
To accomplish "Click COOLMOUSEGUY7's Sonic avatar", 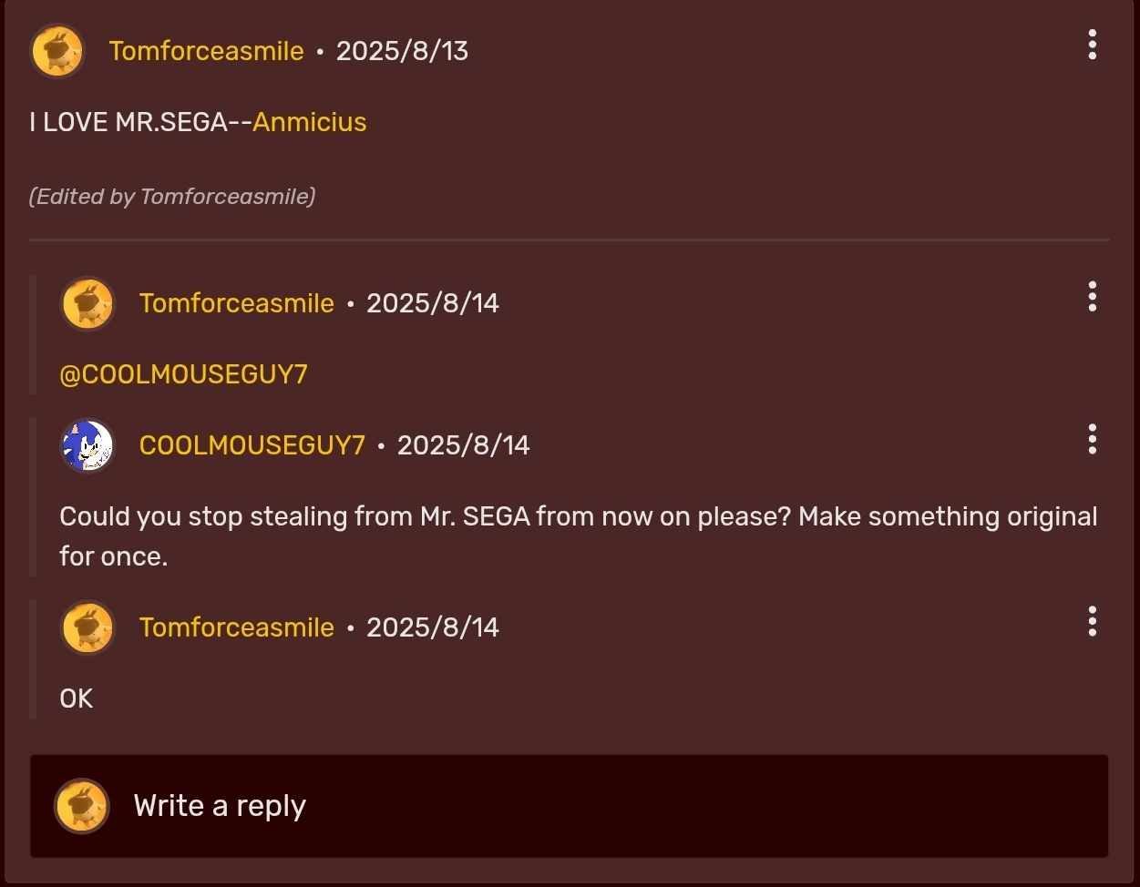I will (x=87, y=445).
